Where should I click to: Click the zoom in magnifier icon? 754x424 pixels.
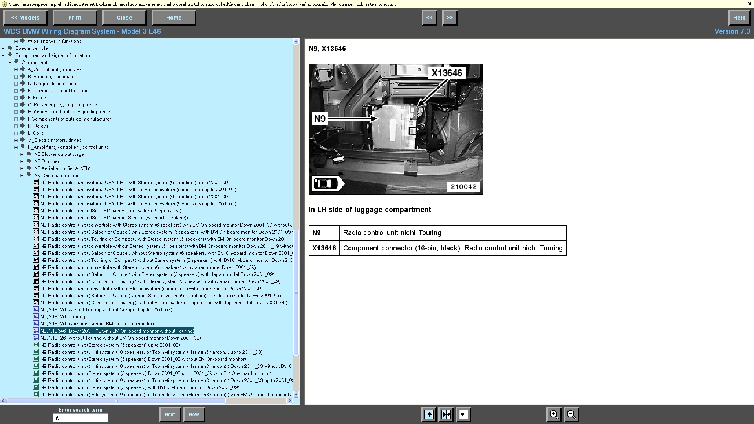coord(554,415)
